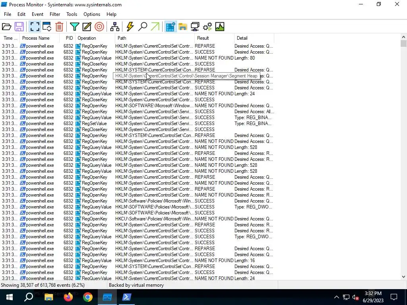Open the File menu
Image resolution: width=407 pixels, height=305 pixels.
8,14
